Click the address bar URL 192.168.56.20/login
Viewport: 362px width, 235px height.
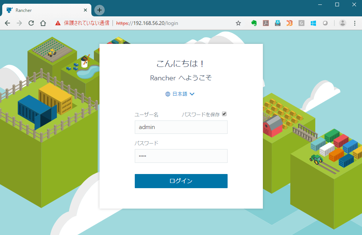coord(147,23)
